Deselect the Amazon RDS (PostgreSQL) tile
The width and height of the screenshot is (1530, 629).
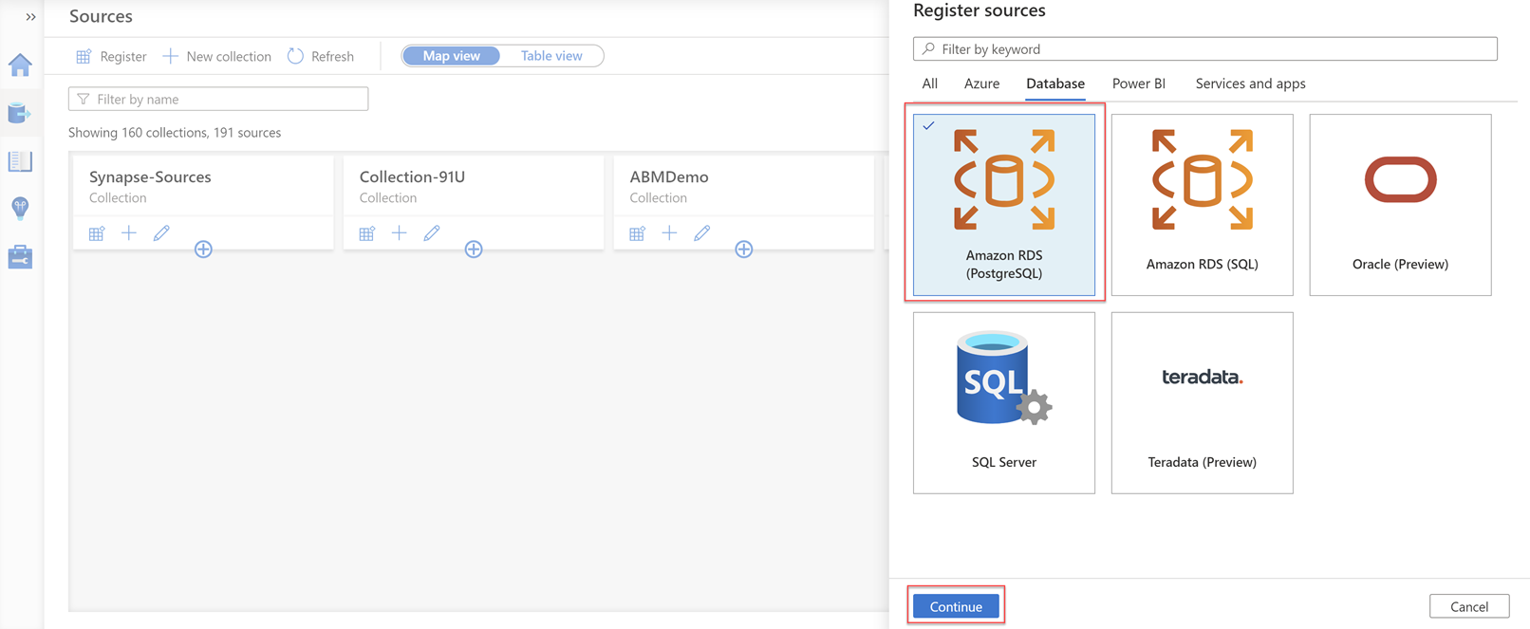(1004, 204)
